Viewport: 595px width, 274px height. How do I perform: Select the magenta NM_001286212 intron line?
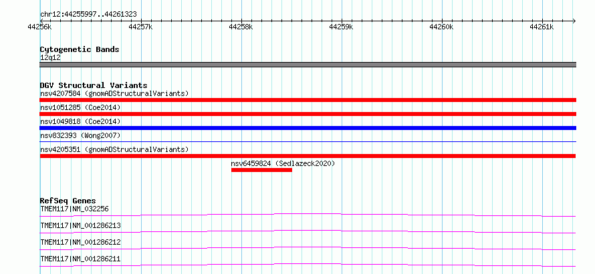tap(308, 248)
